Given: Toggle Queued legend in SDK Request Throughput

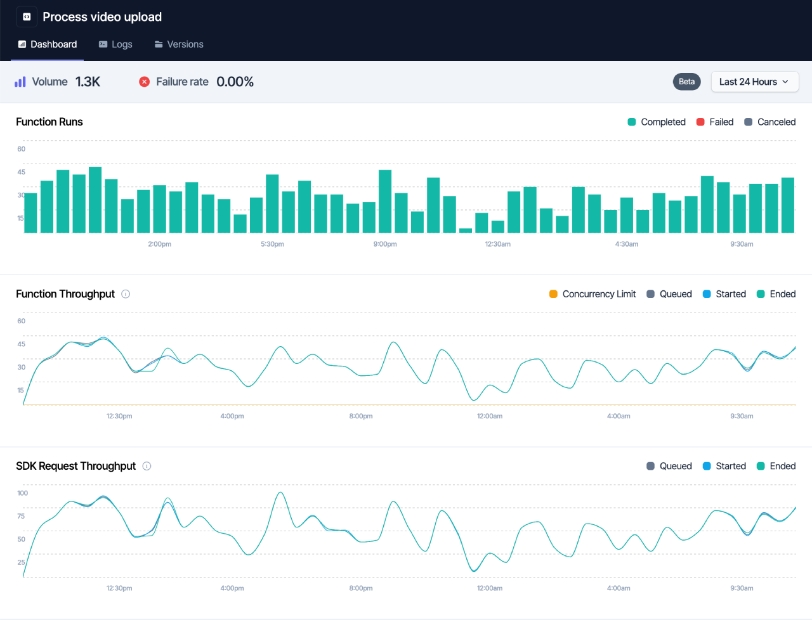Looking at the screenshot, I should 669,466.
